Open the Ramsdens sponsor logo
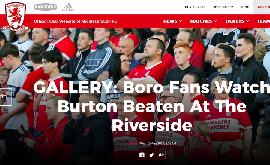 (x=46, y=7)
